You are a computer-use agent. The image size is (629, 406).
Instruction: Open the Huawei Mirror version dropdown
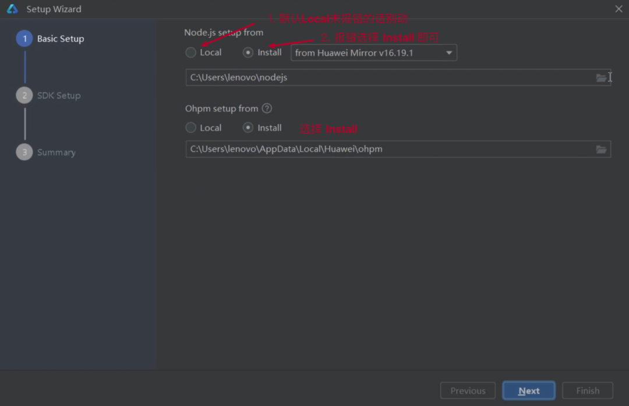pos(373,52)
